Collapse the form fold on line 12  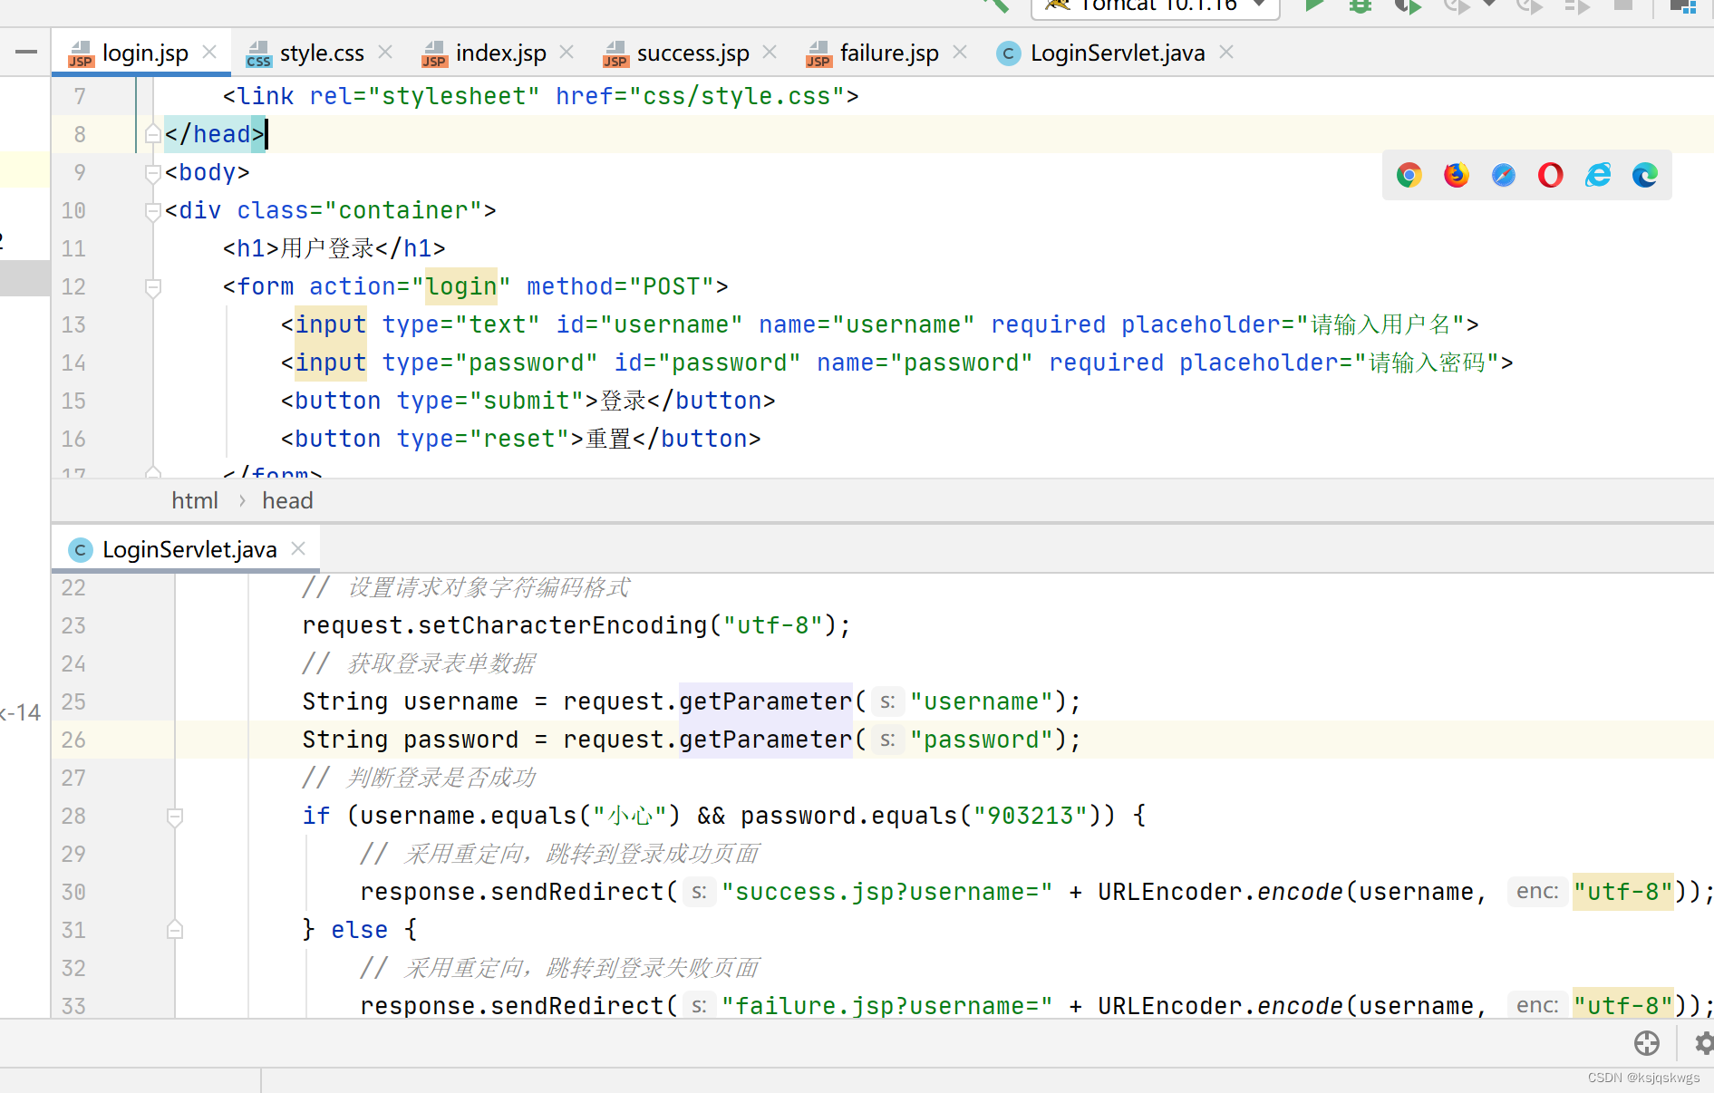point(153,287)
